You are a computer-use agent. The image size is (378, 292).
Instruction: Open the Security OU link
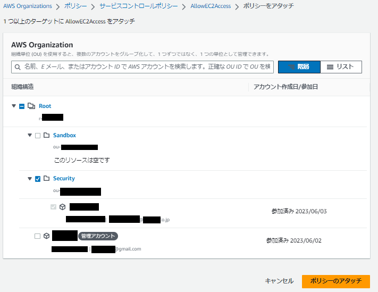(64, 178)
